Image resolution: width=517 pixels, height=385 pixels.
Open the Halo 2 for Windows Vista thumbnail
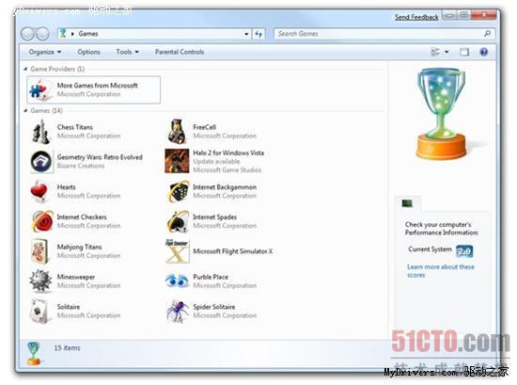coord(177,161)
